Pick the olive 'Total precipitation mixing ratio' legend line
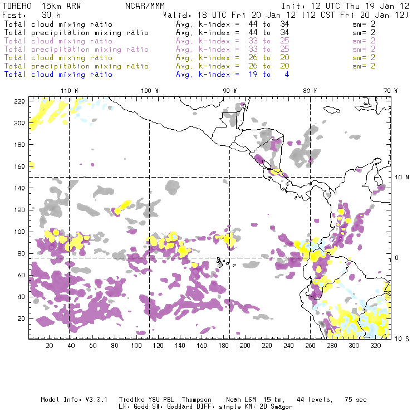The width and height of the screenshot is (412, 412). (76, 66)
